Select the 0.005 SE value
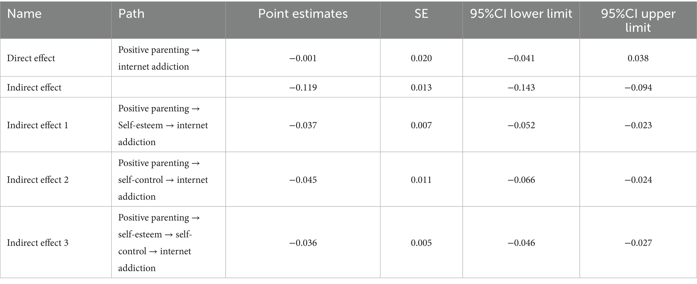 tap(421, 243)
